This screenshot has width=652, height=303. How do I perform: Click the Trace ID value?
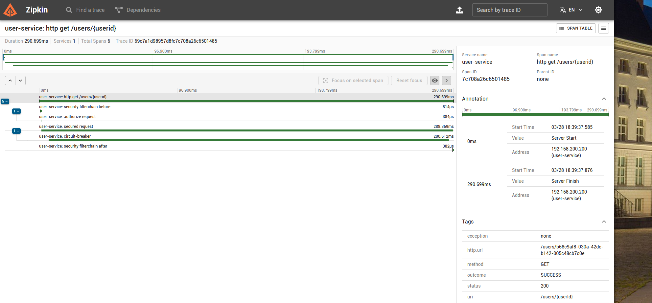pyautogui.click(x=176, y=41)
